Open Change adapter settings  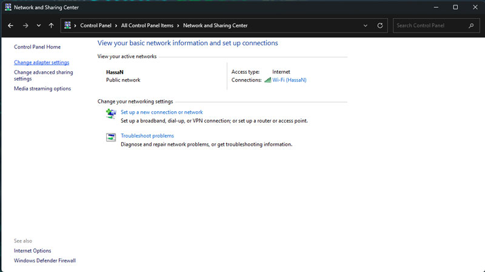coord(41,62)
